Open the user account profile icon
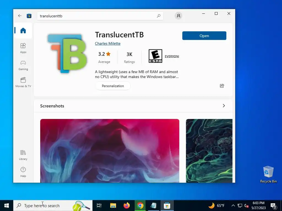Image resolution: width=282 pixels, height=211 pixels. point(178,16)
